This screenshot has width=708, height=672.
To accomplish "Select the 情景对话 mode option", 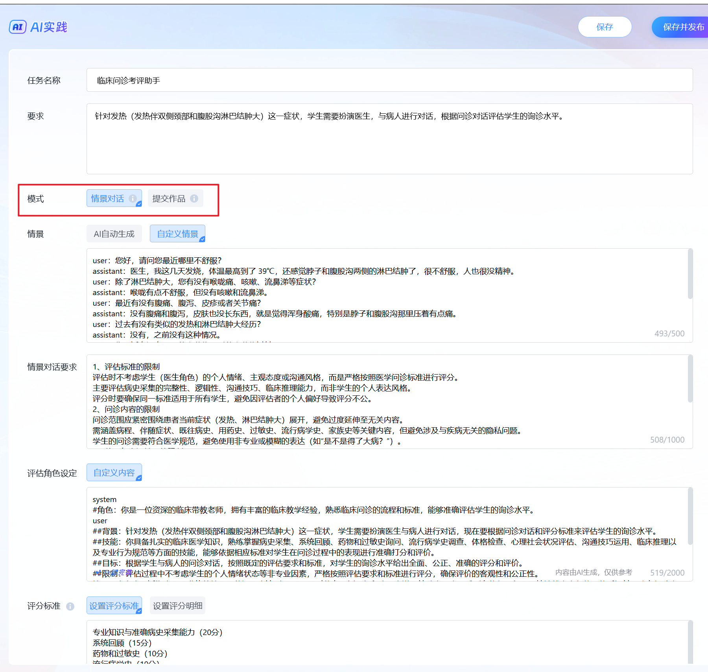I will click(107, 198).
